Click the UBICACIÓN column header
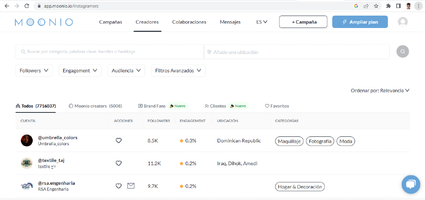 227,121
